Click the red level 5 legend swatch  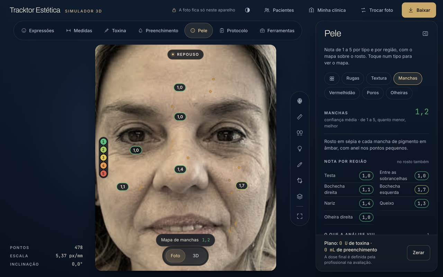point(103,173)
